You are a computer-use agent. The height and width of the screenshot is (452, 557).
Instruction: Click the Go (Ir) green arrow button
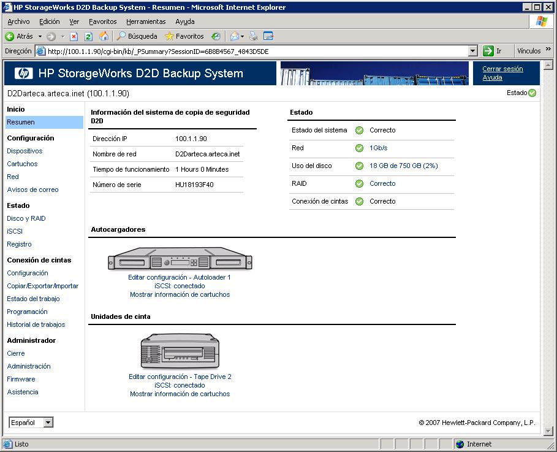pyautogui.click(x=488, y=51)
